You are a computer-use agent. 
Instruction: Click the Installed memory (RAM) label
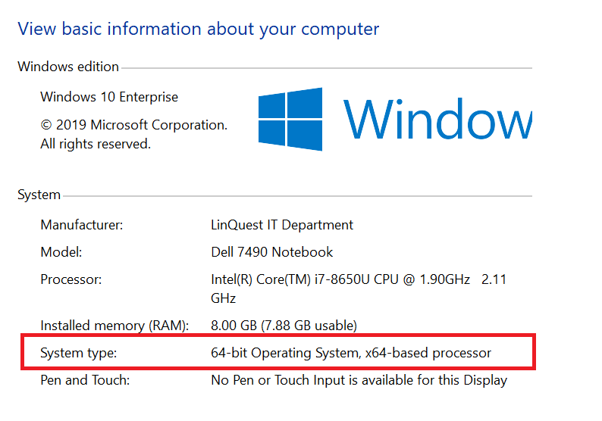(114, 326)
